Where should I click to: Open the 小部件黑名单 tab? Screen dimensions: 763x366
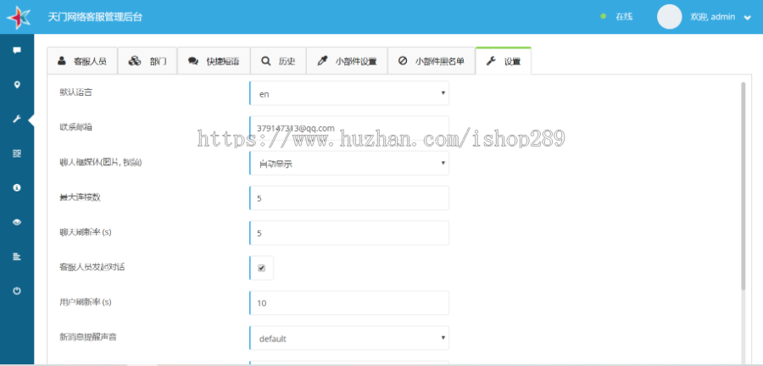432,61
